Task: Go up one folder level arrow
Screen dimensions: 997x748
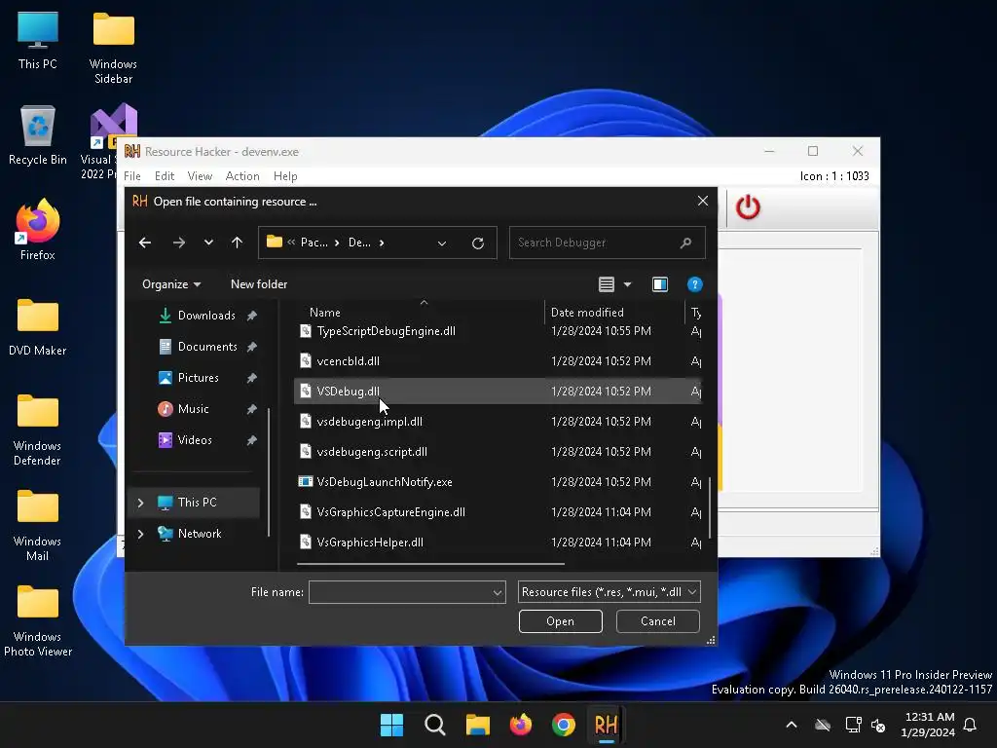Action: pyautogui.click(x=238, y=243)
